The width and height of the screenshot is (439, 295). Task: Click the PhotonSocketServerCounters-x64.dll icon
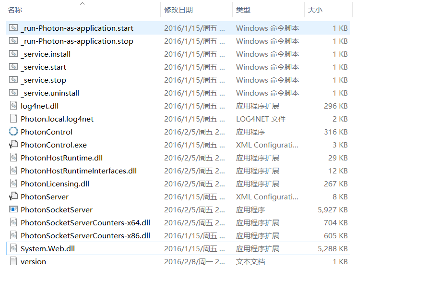click(x=13, y=222)
